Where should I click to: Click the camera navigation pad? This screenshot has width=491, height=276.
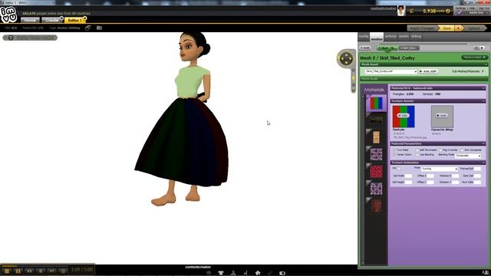pos(346,58)
